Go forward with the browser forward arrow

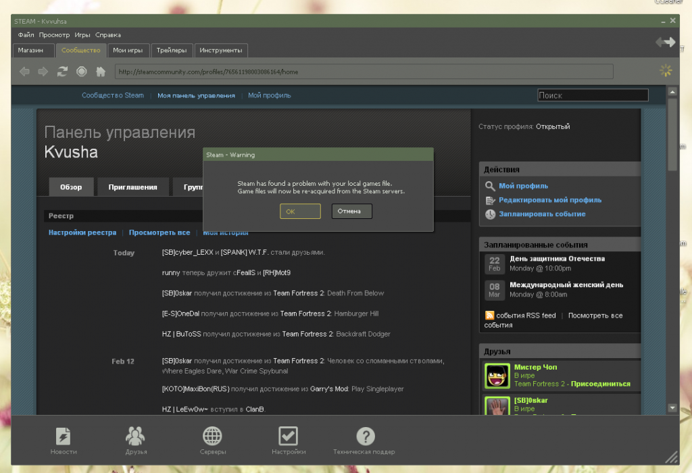(43, 72)
